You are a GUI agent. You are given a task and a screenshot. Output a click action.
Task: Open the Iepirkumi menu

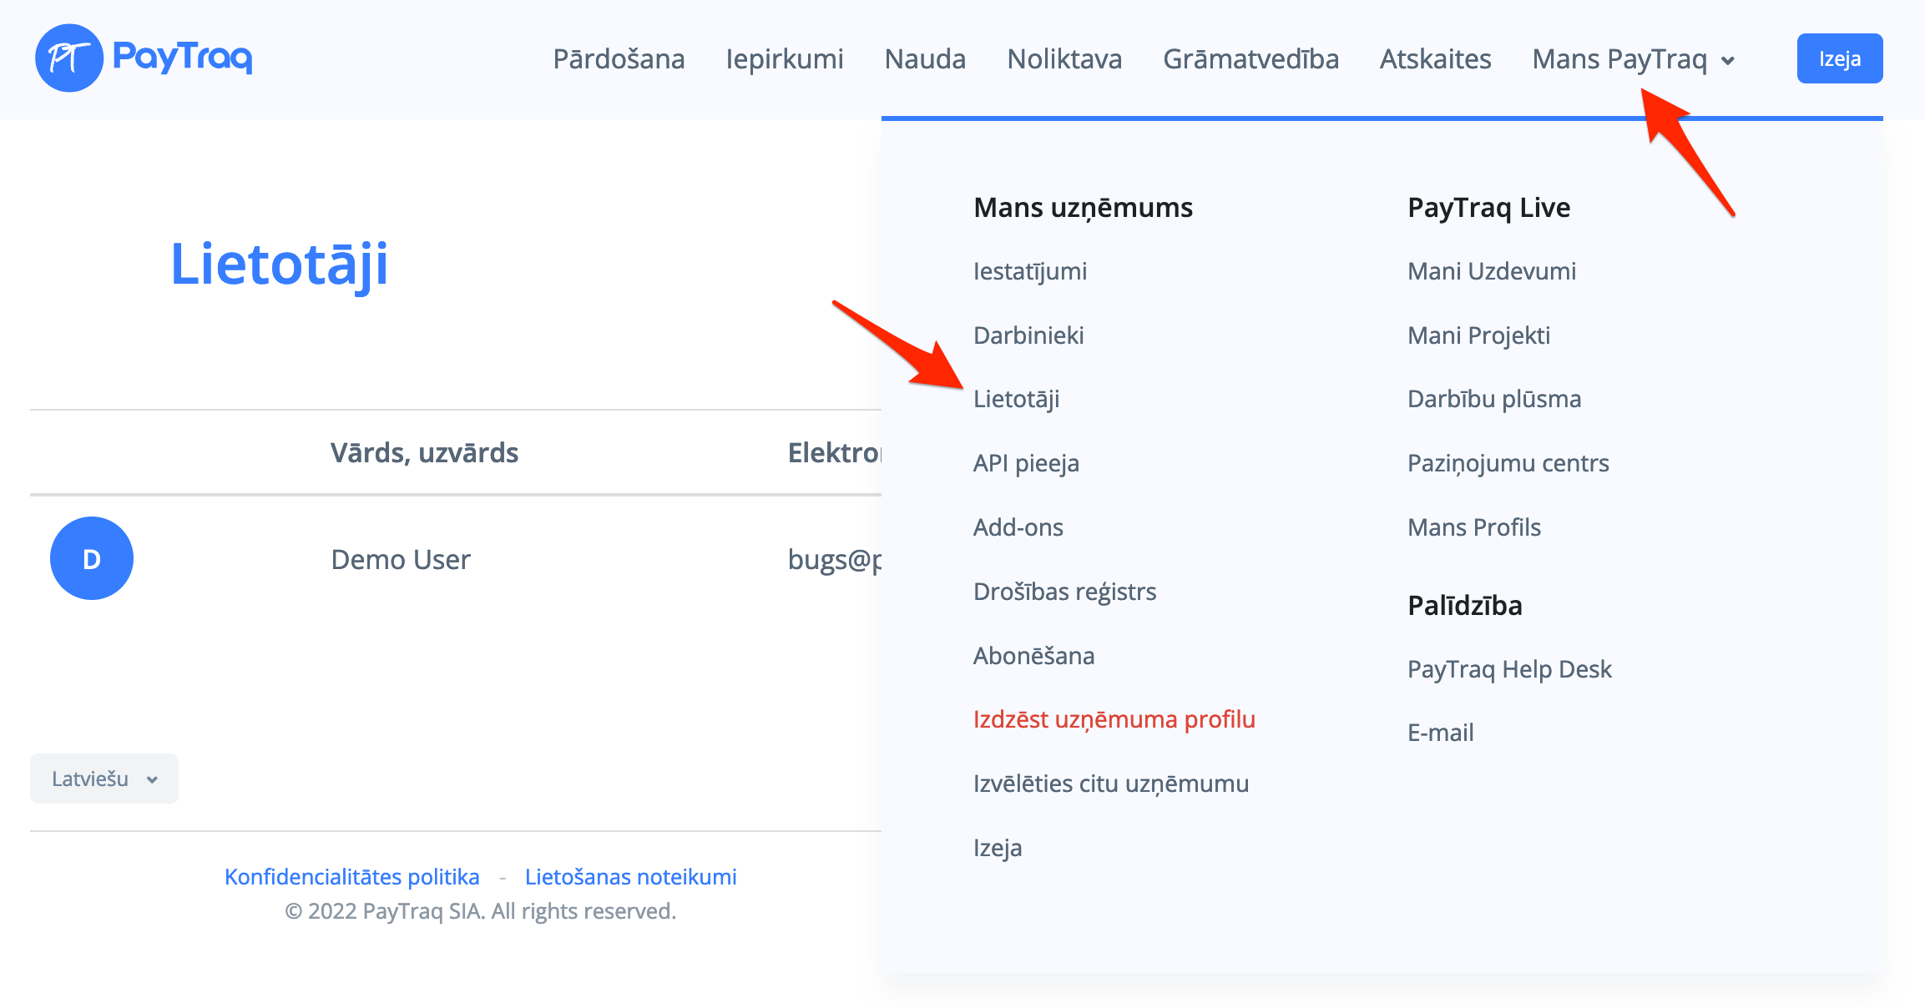(784, 59)
